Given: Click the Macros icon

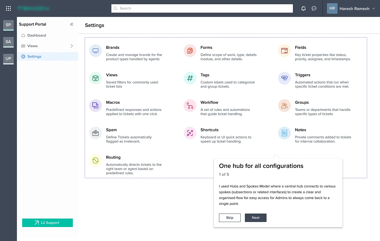Looking at the screenshot, I should (x=96, y=106).
